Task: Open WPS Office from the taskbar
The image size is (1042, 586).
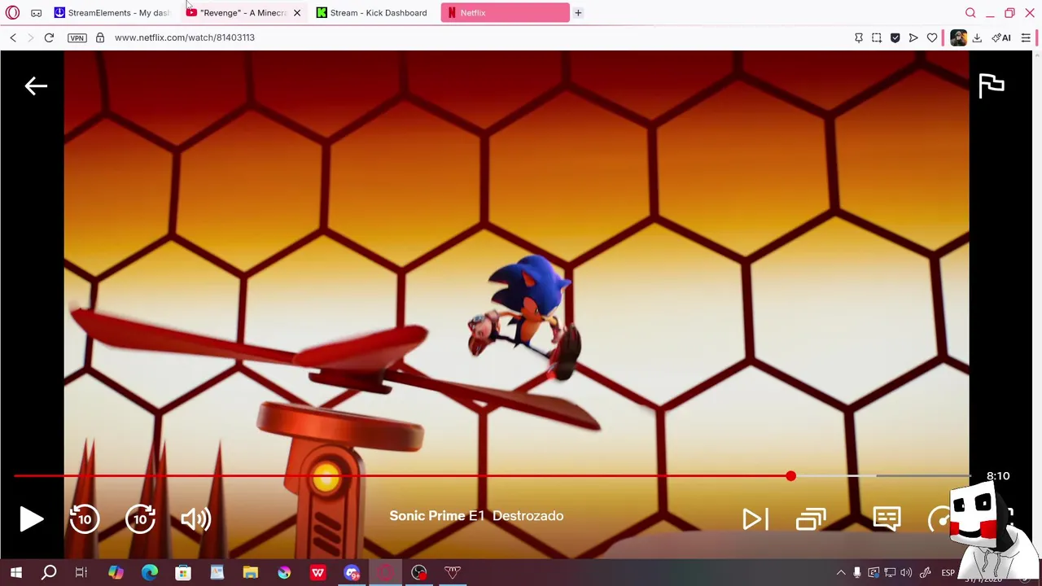Action: pyautogui.click(x=317, y=573)
